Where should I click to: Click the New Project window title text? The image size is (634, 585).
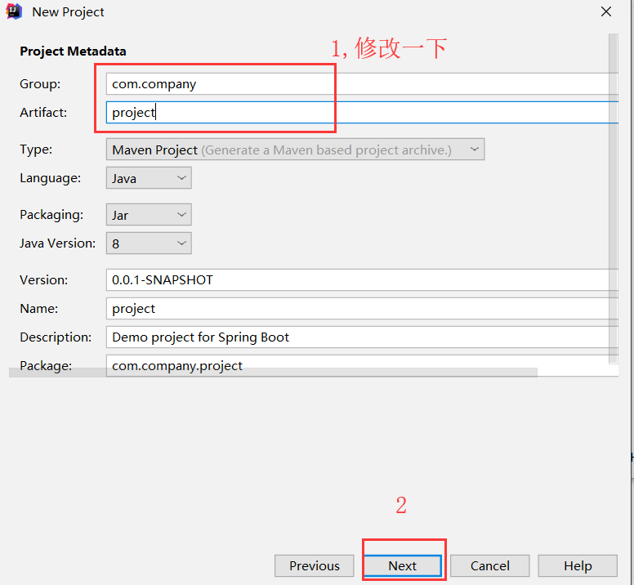tap(68, 12)
